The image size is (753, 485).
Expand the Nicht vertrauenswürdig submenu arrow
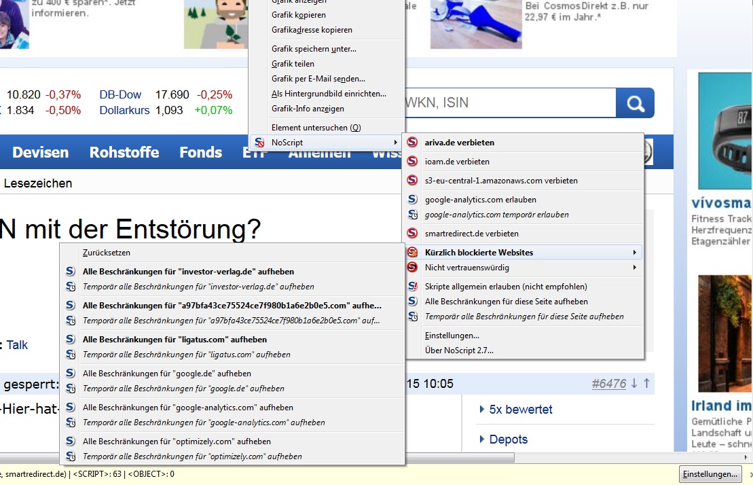[x=634, y=268]
